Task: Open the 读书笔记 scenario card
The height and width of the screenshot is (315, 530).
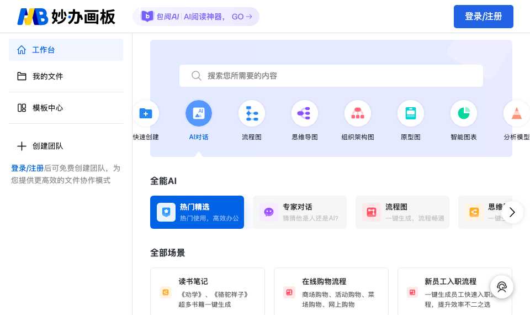Action: point(208,292)
